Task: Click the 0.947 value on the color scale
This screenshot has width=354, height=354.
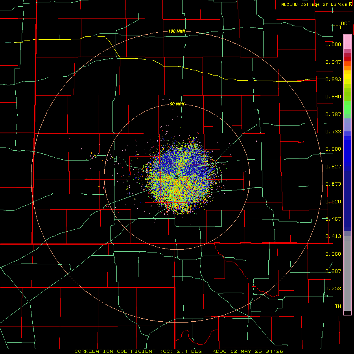Action: tap(333, 62)
